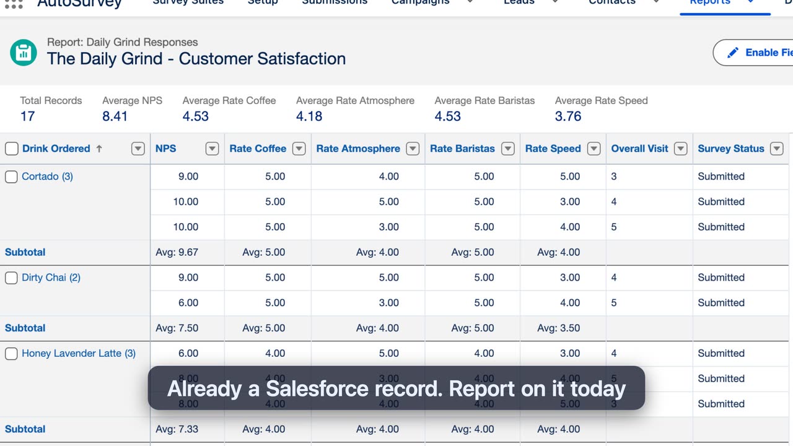Expand the Reports tab chevron

(x=751, y=2)
